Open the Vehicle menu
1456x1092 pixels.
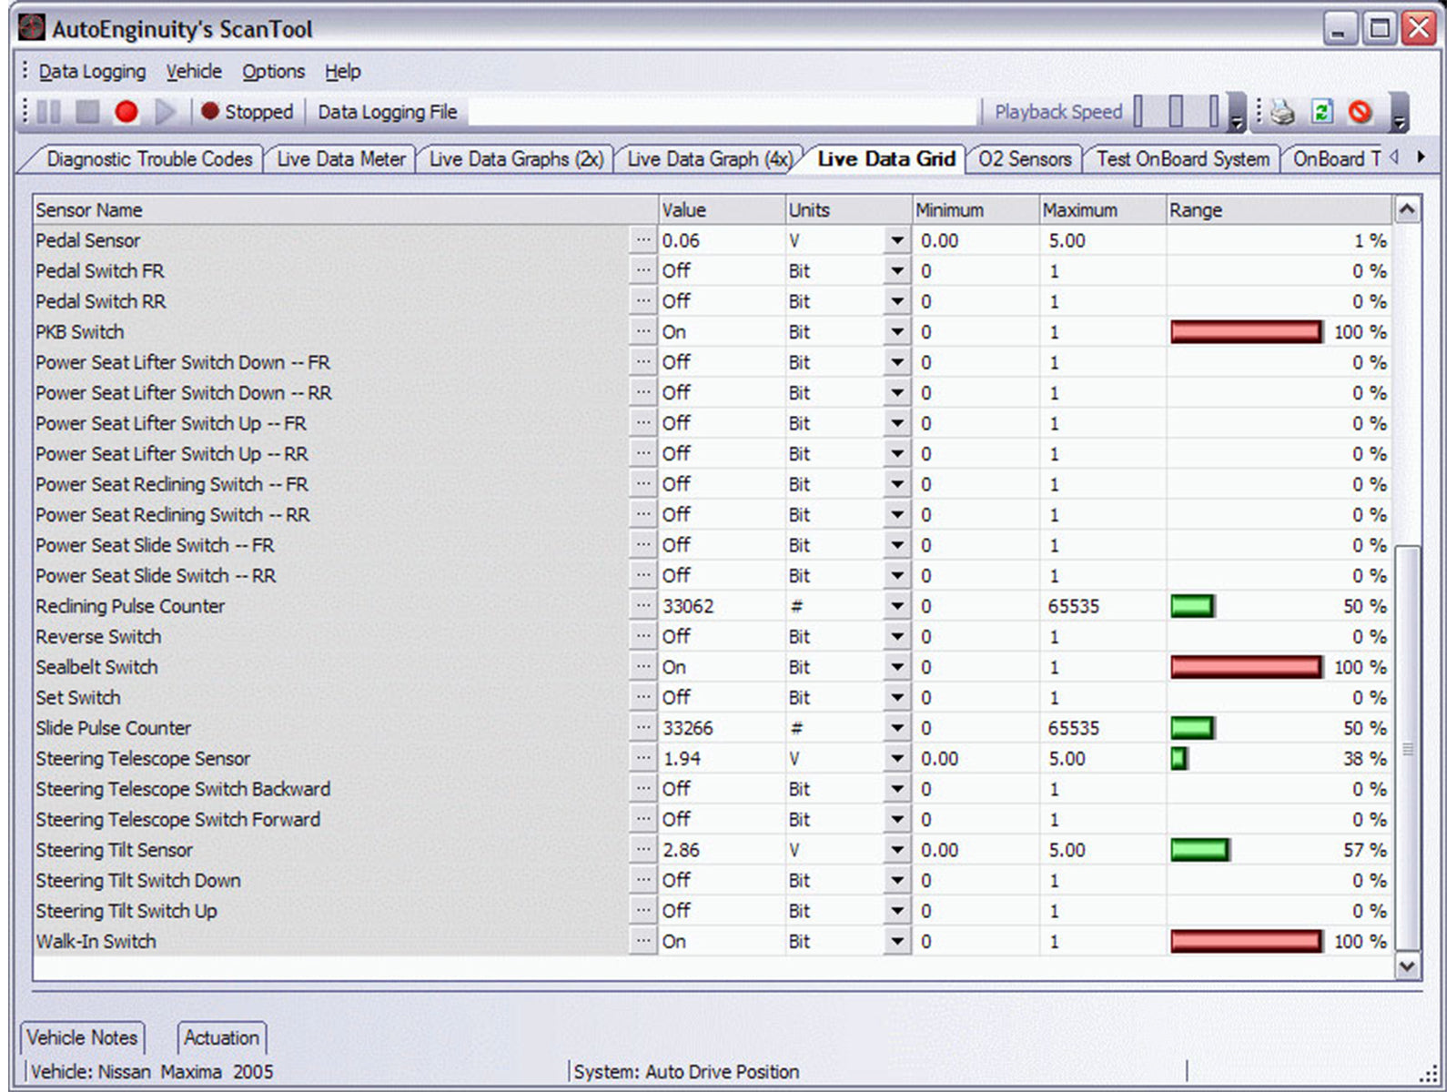(x=193, y=71)
